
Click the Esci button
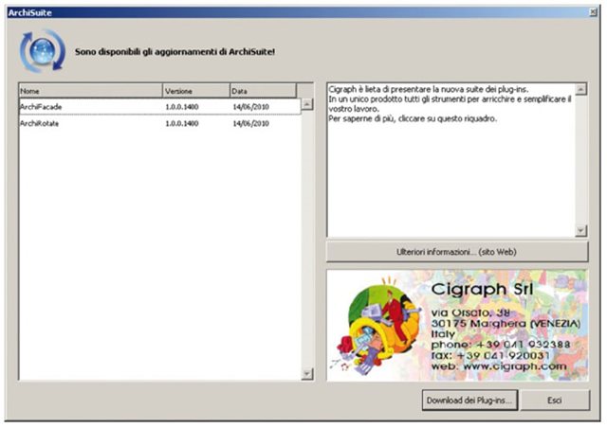click(555, 401)
